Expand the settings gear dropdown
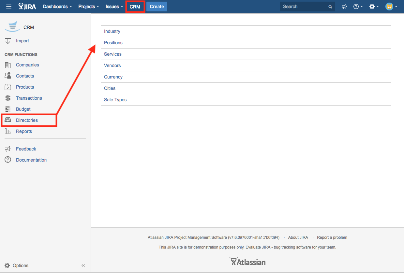This screenshot has width=404, height=273. (x=374, y=7)
